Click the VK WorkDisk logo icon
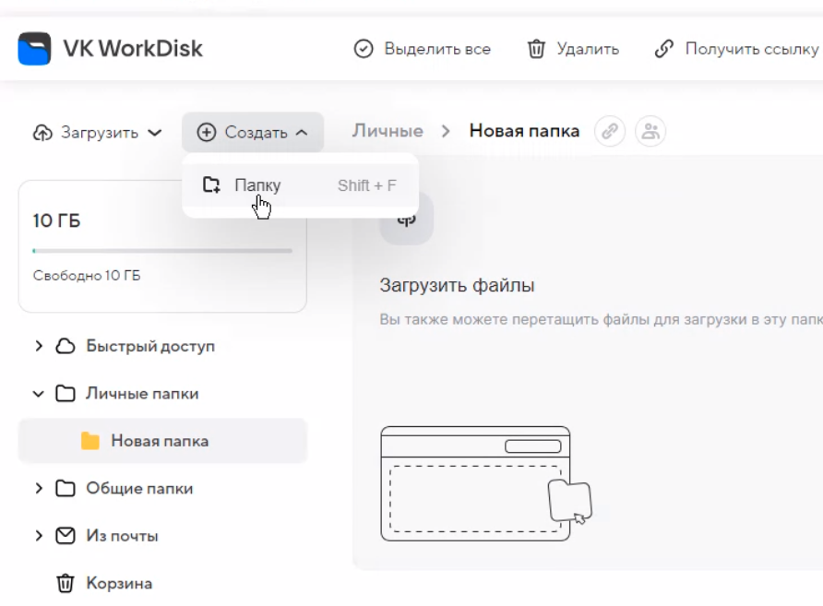This screenshot has height=606, width=823. coord(35,49)
